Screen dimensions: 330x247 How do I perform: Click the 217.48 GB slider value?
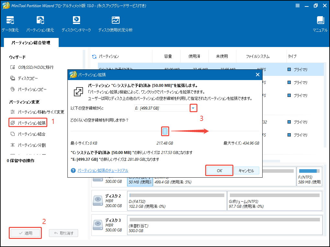tap(165, 143)
